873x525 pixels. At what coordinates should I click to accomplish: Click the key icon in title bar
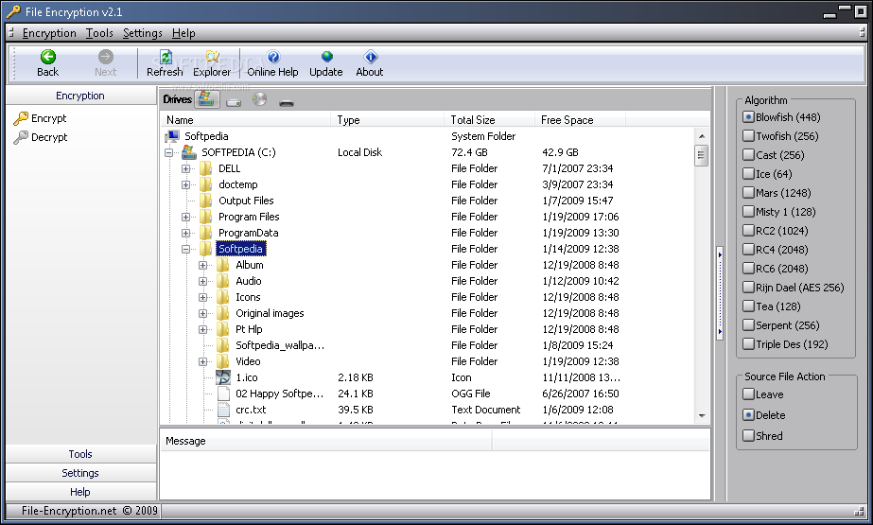13,11
